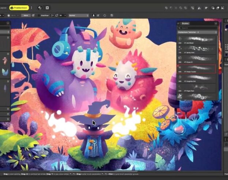This screenshot has width=228, height=180.
Task: Open the Layout studio preset tab
Action: [x=3, y=8]
